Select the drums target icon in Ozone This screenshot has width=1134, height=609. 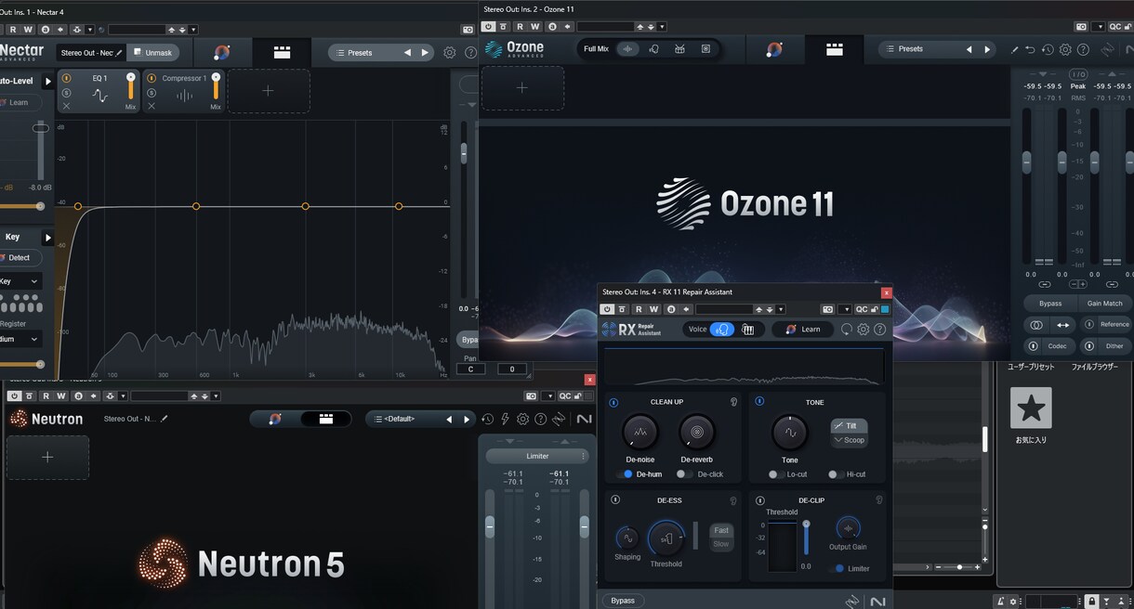(680, 49)
